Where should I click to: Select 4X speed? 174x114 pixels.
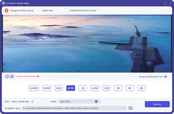[130, 88]
